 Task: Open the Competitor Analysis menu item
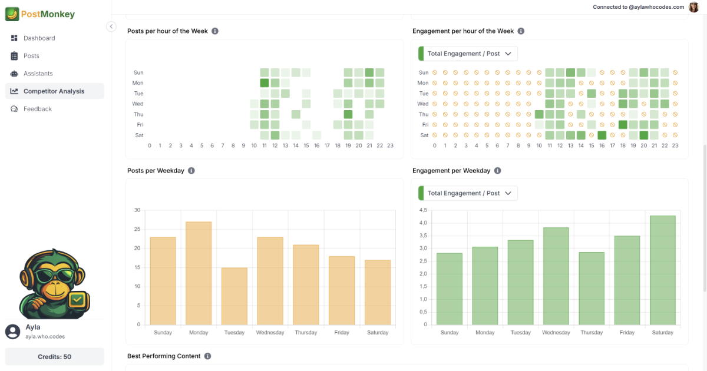click(55, 91)
